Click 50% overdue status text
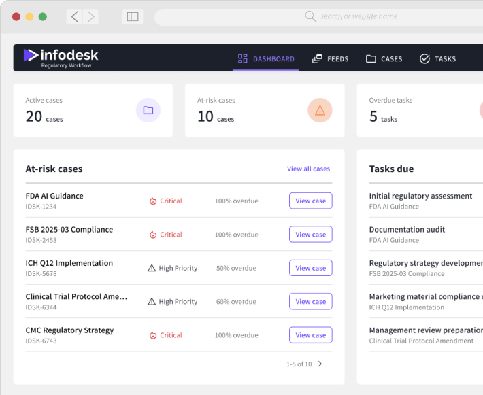 (x=236, y=268)
